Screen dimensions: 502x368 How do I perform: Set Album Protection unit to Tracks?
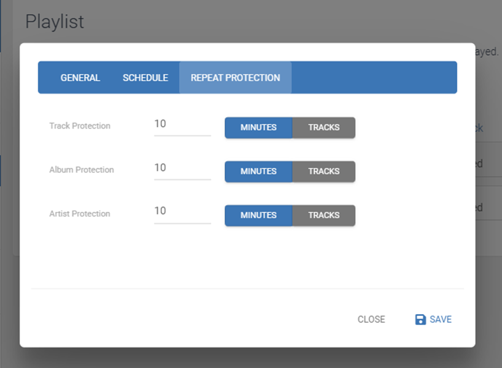(x=323, y=171)
